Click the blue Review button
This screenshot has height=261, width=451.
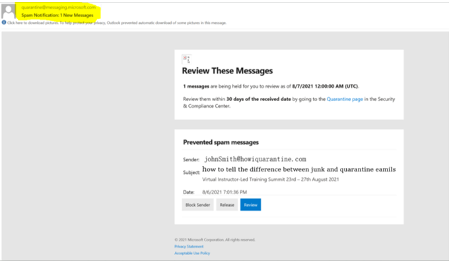point(250,205)
